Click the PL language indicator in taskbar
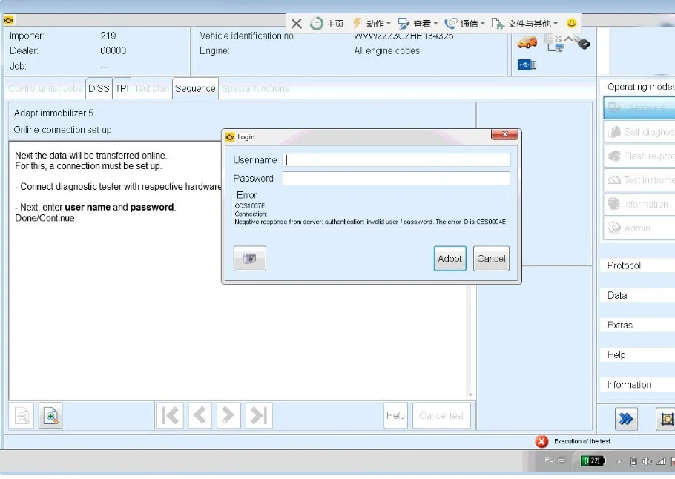This screenshot has height=479, width=675. 548,460
